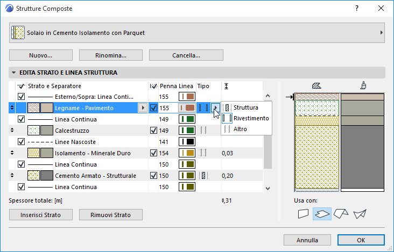Image resolution: width=394 pixels, height=252 pixels.
Task: Choose Struttura from the type menu
Action: coord(247,107)
